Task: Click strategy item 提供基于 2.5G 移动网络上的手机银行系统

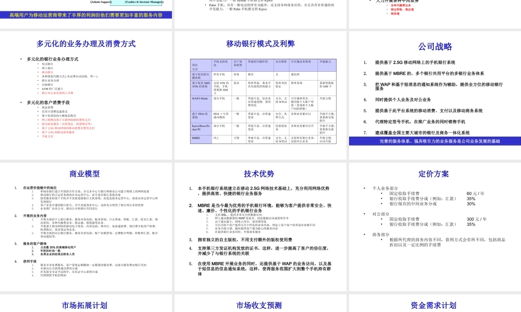Action: (x=415, y=62)
